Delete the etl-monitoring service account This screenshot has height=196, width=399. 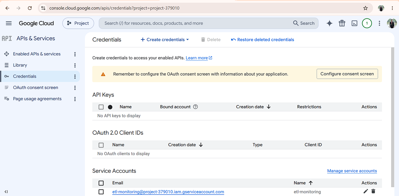click(373, 191)
